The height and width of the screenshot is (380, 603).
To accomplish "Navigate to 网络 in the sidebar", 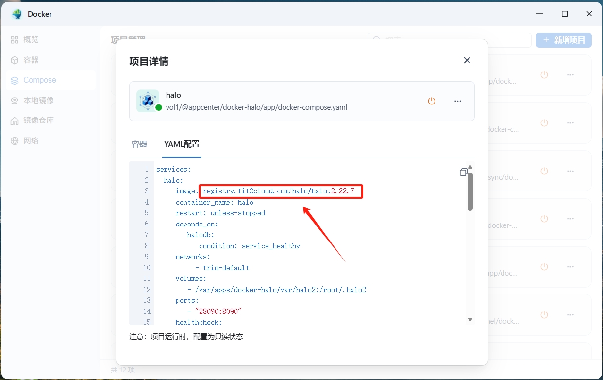I will coord(31,141).
